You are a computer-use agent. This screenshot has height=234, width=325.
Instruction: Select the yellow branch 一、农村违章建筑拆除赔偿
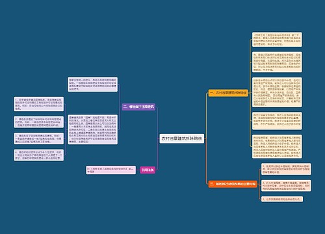pyautogui.click(x=228, y=93)
